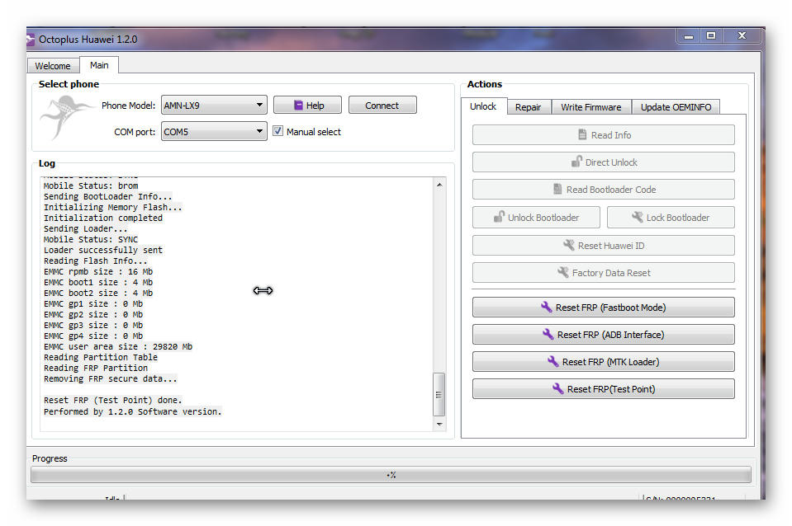Click the Progress bar
The width and height of the screenshot is (792, 526).
[391, 475]
